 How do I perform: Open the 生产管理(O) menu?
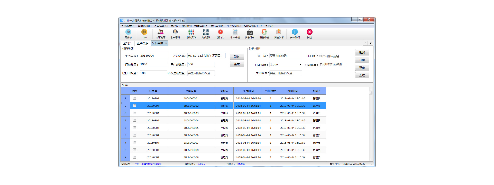pos(234,26)
